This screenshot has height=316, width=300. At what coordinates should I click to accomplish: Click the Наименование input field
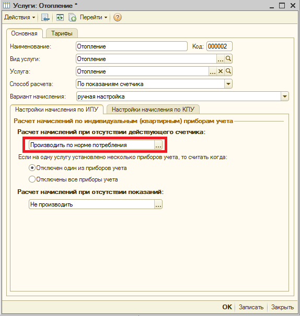point(132,46)
